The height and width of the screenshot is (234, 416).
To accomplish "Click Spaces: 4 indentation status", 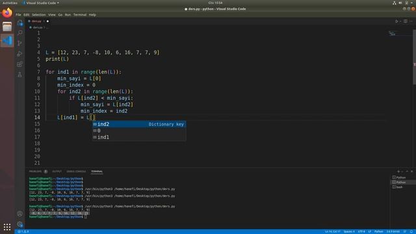I will pos(349,231).
